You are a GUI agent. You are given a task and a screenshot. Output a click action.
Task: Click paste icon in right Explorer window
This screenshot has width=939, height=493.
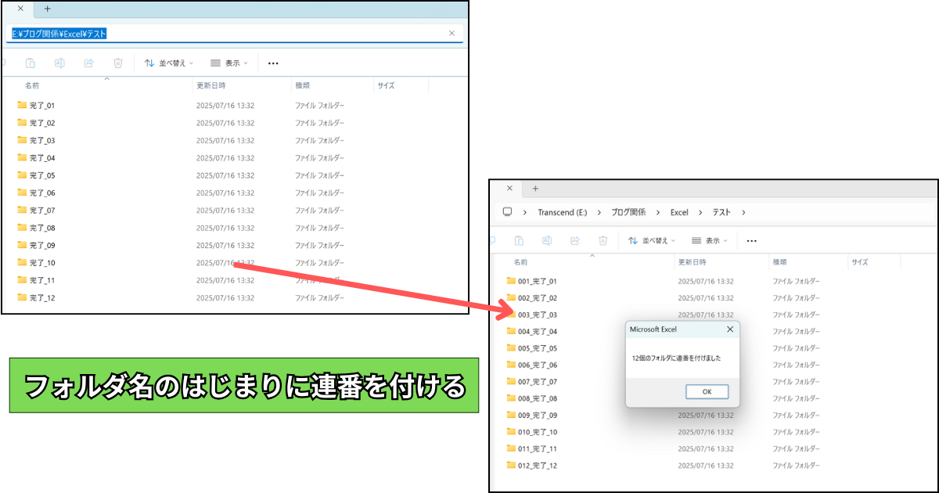tap(518, 241)
